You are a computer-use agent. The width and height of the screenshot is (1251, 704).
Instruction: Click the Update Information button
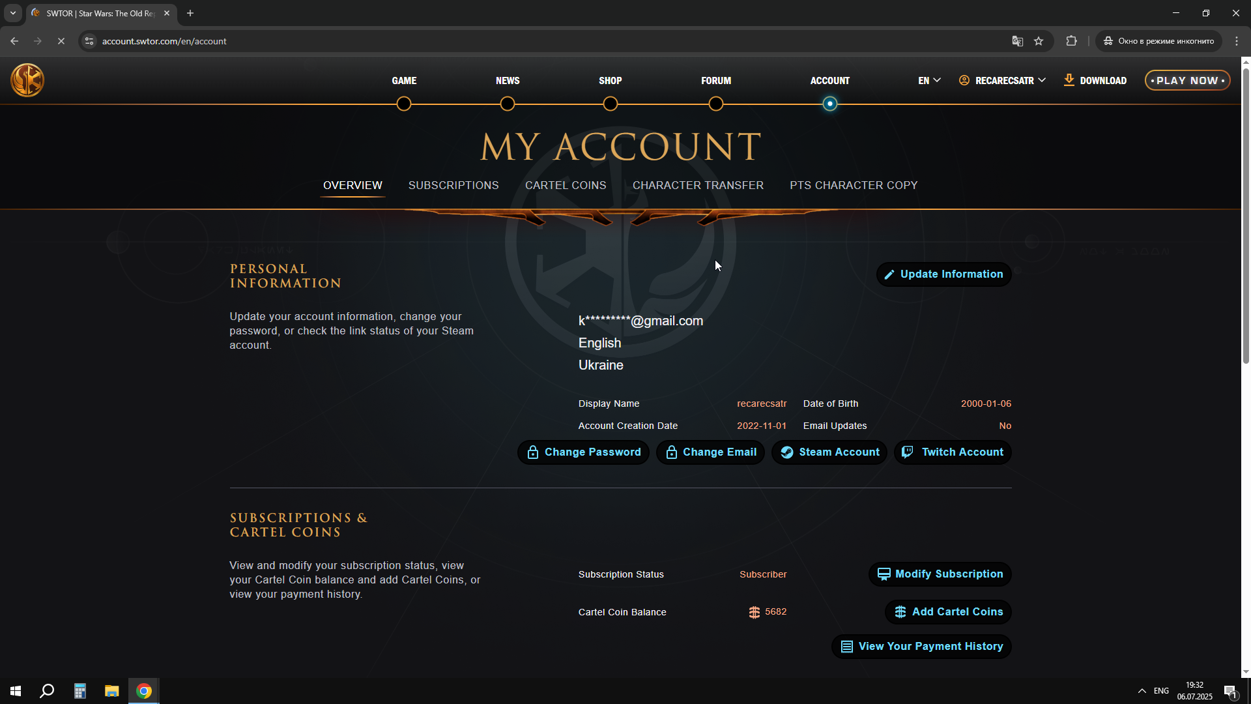coord(943,274)
